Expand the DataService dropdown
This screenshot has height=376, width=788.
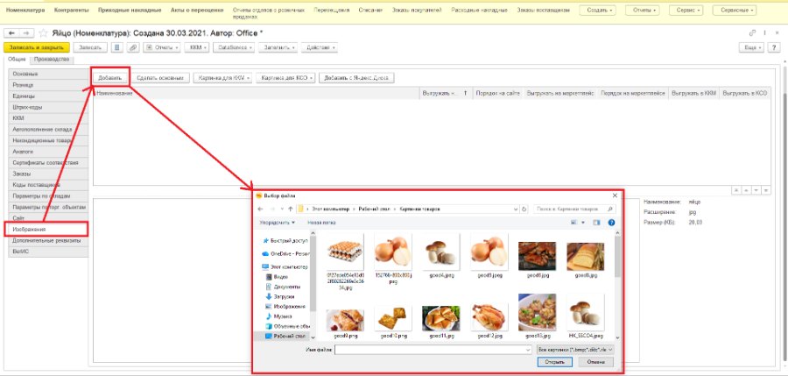233,47
